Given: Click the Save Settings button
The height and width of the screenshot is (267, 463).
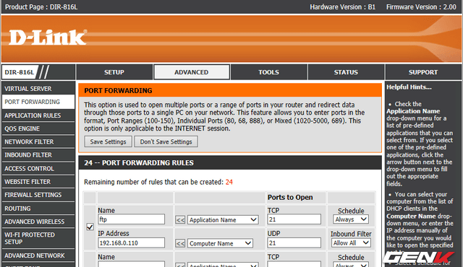Looking at the screenshot, I should click(x=108, y=141).
